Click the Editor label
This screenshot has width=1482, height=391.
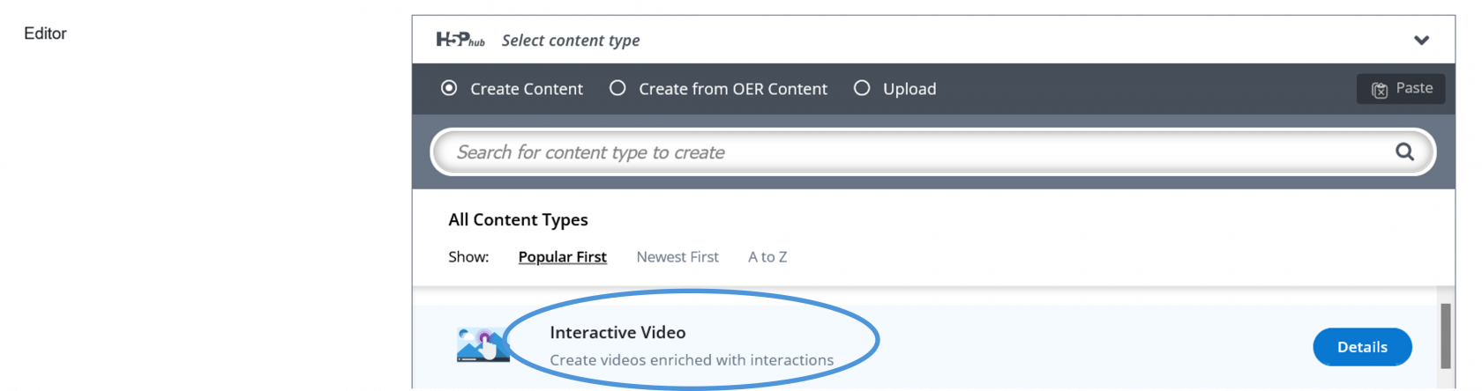tap(45, 33)
